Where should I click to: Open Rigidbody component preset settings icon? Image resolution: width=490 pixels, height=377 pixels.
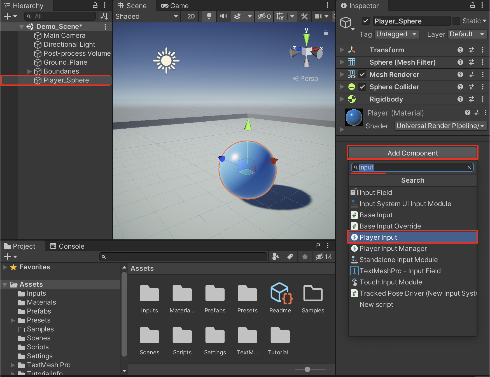click(x=472, y=99)
